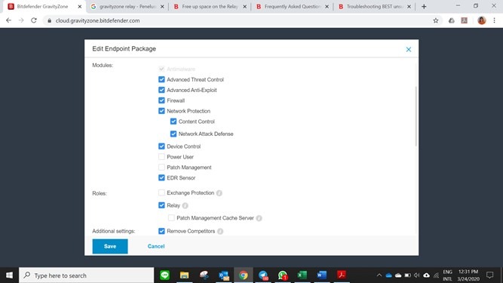Enable Patch Management Cache Server
The image size is (503, 283).
click(x=171, y=218)
